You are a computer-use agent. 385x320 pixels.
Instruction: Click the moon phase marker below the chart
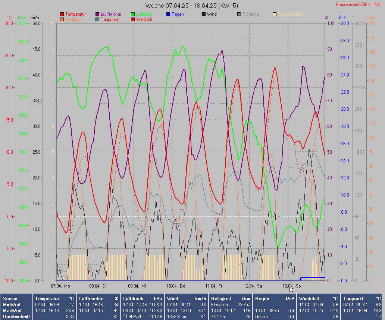291,290
